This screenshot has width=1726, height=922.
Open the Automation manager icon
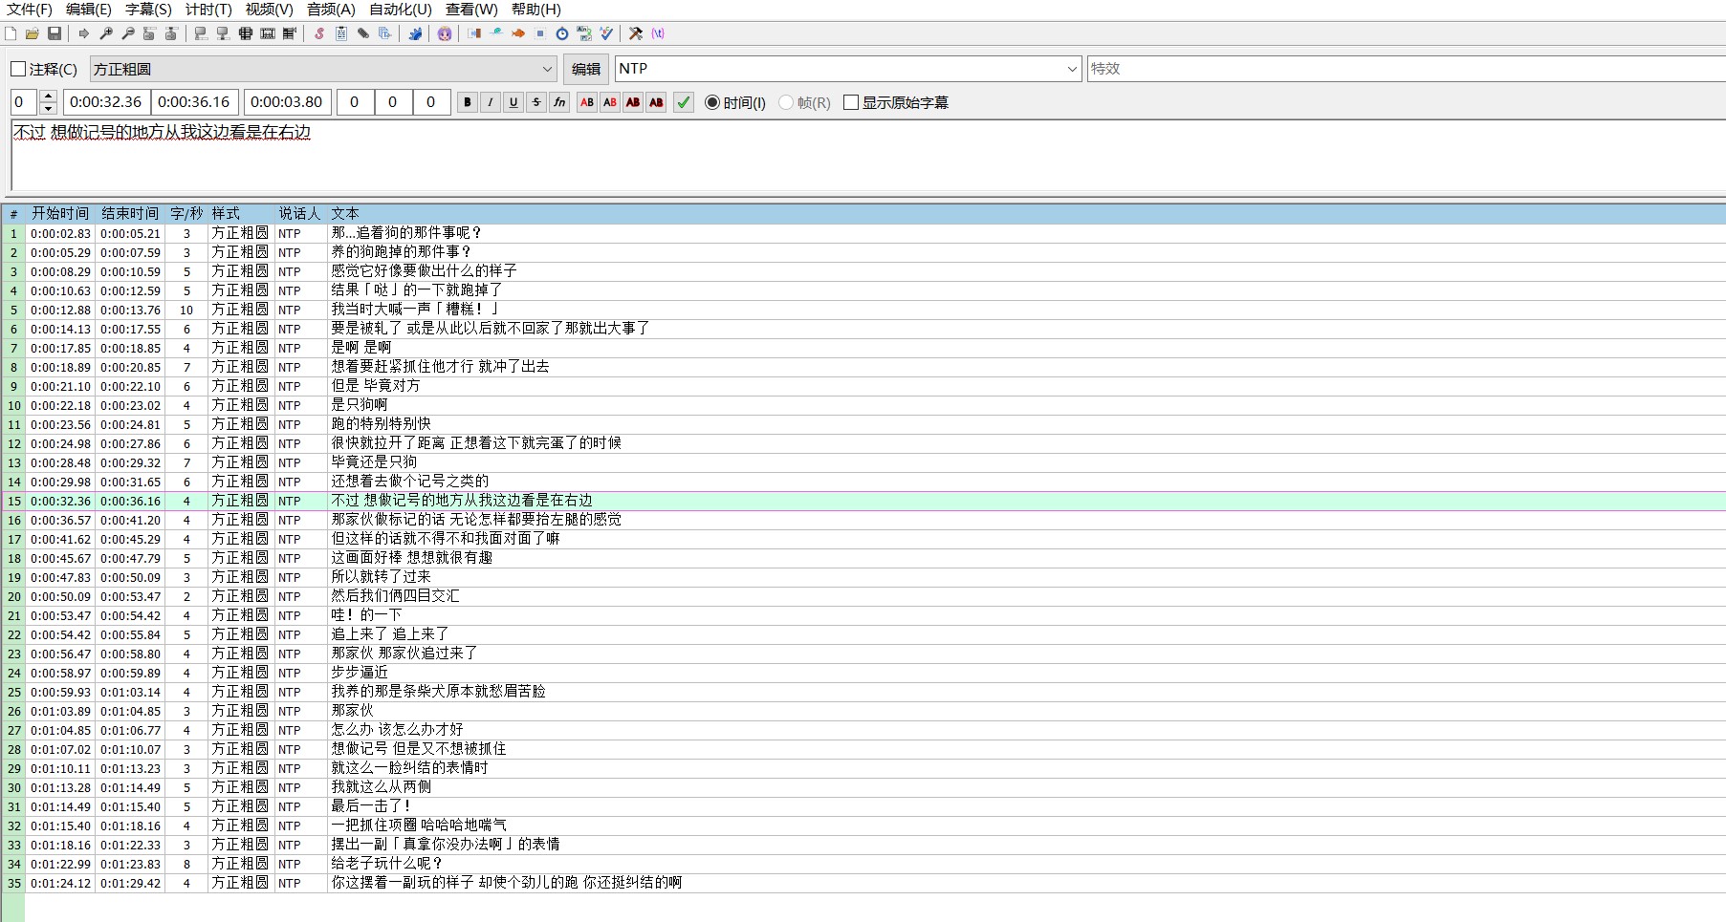[x=415, y=33]
